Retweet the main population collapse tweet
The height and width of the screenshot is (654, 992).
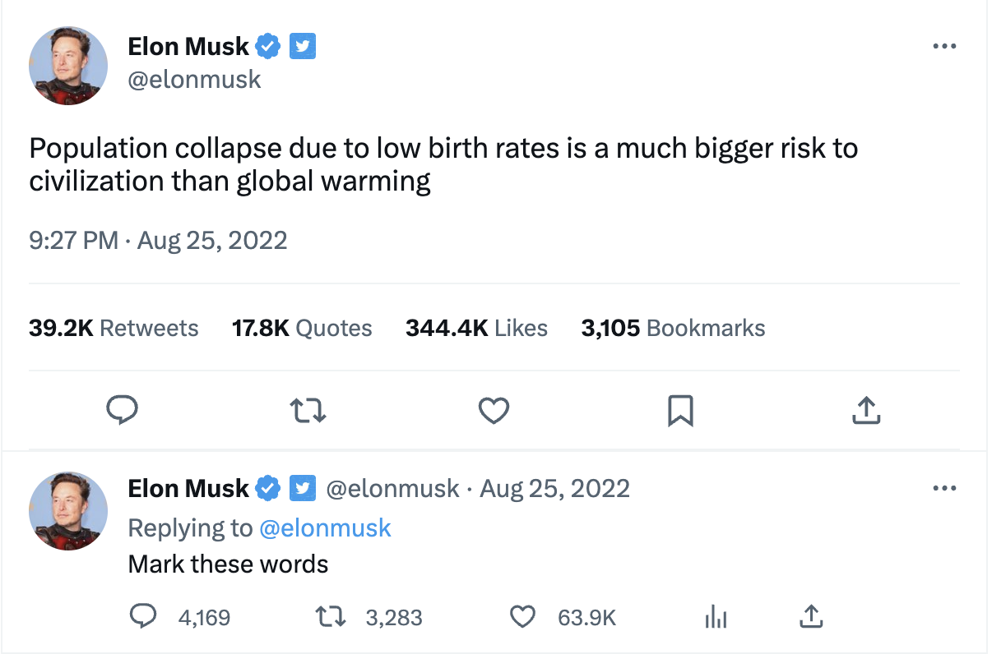pos(308,410)
